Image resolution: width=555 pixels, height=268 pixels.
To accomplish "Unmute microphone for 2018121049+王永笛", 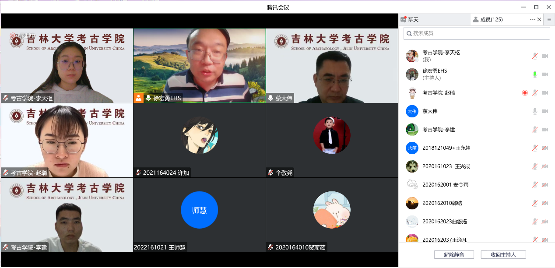I will click(x=535, y=148).
